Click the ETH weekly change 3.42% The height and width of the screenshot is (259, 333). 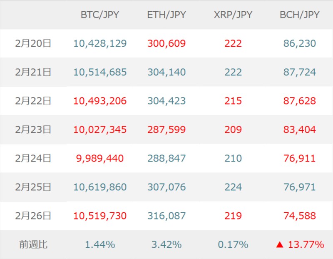pos(166,244)
